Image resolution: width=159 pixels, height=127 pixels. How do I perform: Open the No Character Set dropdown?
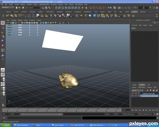pos(147,114)
